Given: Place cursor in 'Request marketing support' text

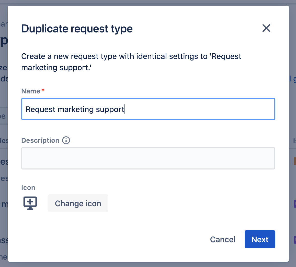Looking at the screenshot, I should point(75,109).
